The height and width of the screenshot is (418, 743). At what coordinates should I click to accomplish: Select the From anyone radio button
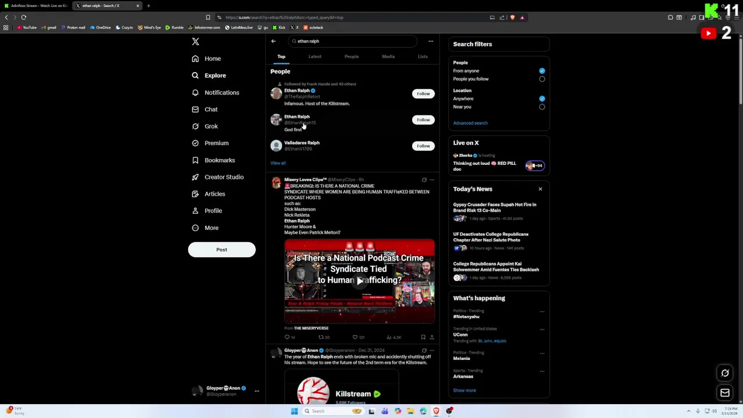[542, 71]
